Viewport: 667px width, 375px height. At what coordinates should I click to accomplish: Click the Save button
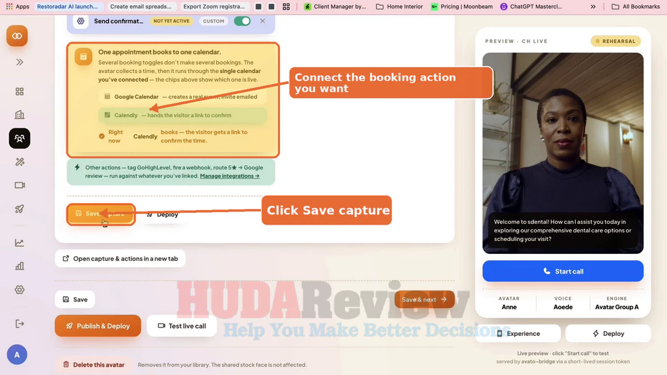tap(75, 299)
